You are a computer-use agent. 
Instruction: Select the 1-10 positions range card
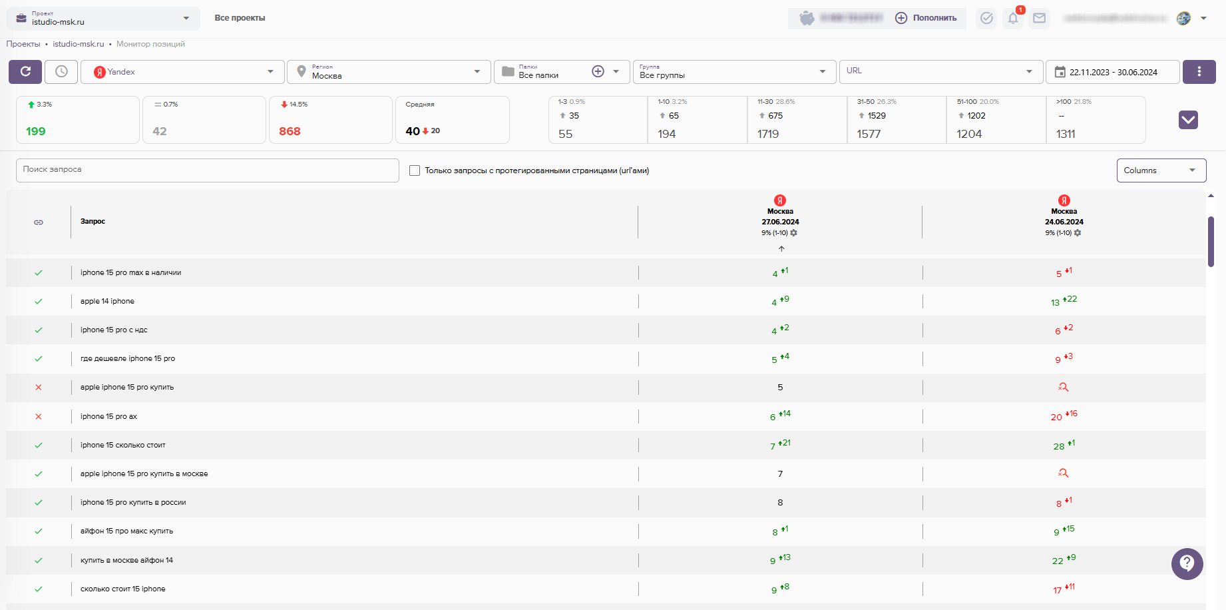click(698, 120)
